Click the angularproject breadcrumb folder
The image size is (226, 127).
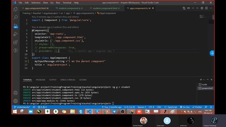[x=50, y=13]
